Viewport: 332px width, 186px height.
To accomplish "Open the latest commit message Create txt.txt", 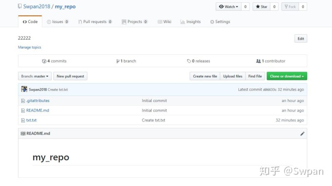I will pyautogui.click(x=58, y=90).
